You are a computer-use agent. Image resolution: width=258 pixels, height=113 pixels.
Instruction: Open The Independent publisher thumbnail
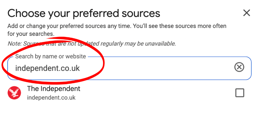pos(14,93)
